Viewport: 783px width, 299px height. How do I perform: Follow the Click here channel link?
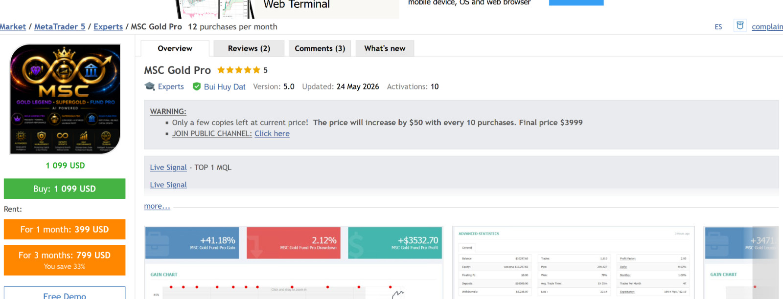[272, 133]
